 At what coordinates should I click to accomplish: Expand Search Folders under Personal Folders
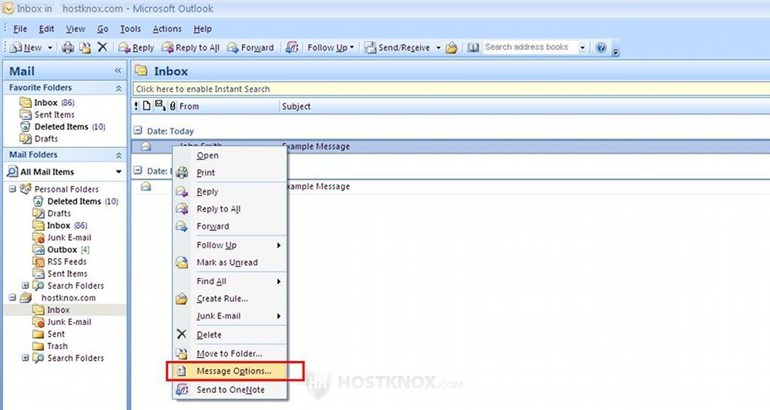coord(25,286)
